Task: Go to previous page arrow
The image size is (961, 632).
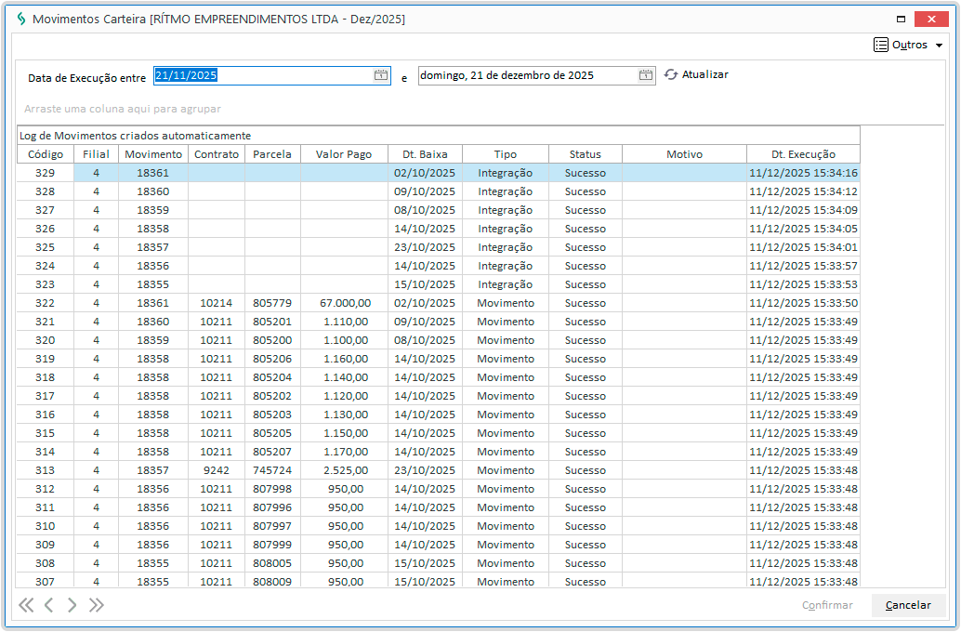Action: [49, 605]
